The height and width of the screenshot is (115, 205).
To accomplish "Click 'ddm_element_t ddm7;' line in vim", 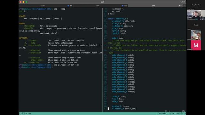I will [x=123, y=72].
